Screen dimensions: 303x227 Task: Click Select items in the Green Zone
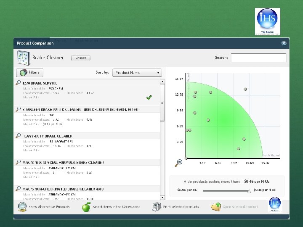click(x=117, y=207)
